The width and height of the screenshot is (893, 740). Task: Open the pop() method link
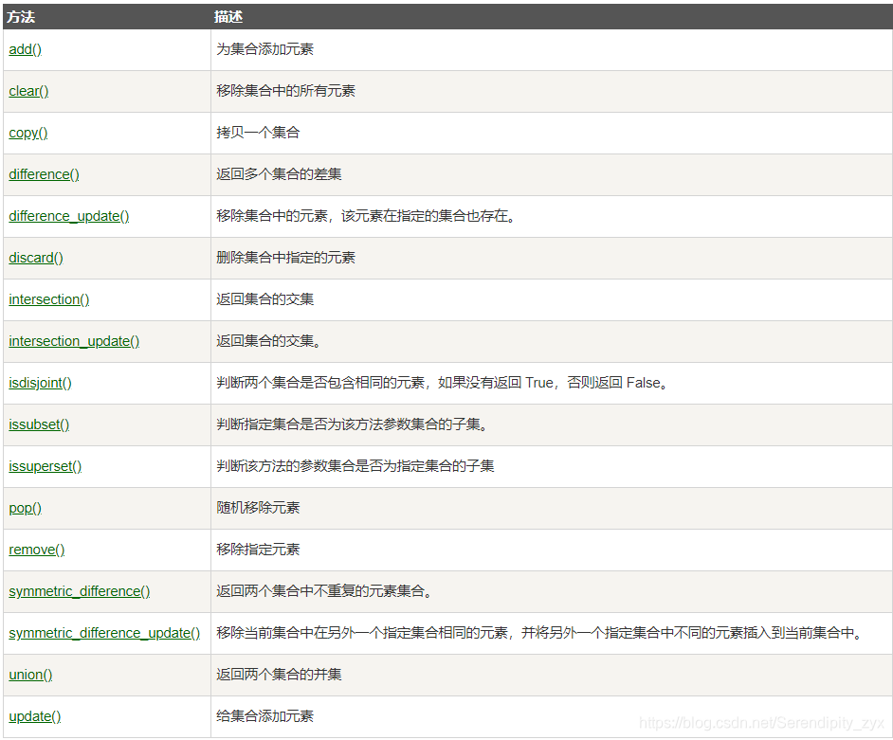point(25,508)
